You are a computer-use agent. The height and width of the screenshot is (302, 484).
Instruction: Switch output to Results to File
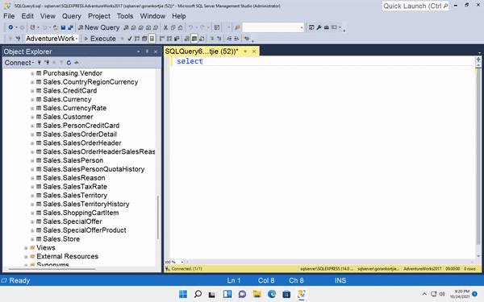202,39
